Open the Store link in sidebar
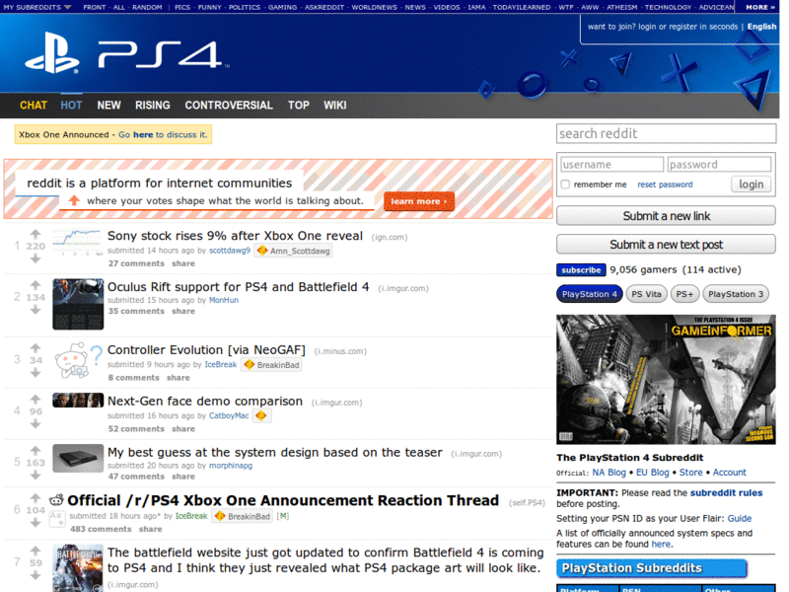 click(691, 473)
